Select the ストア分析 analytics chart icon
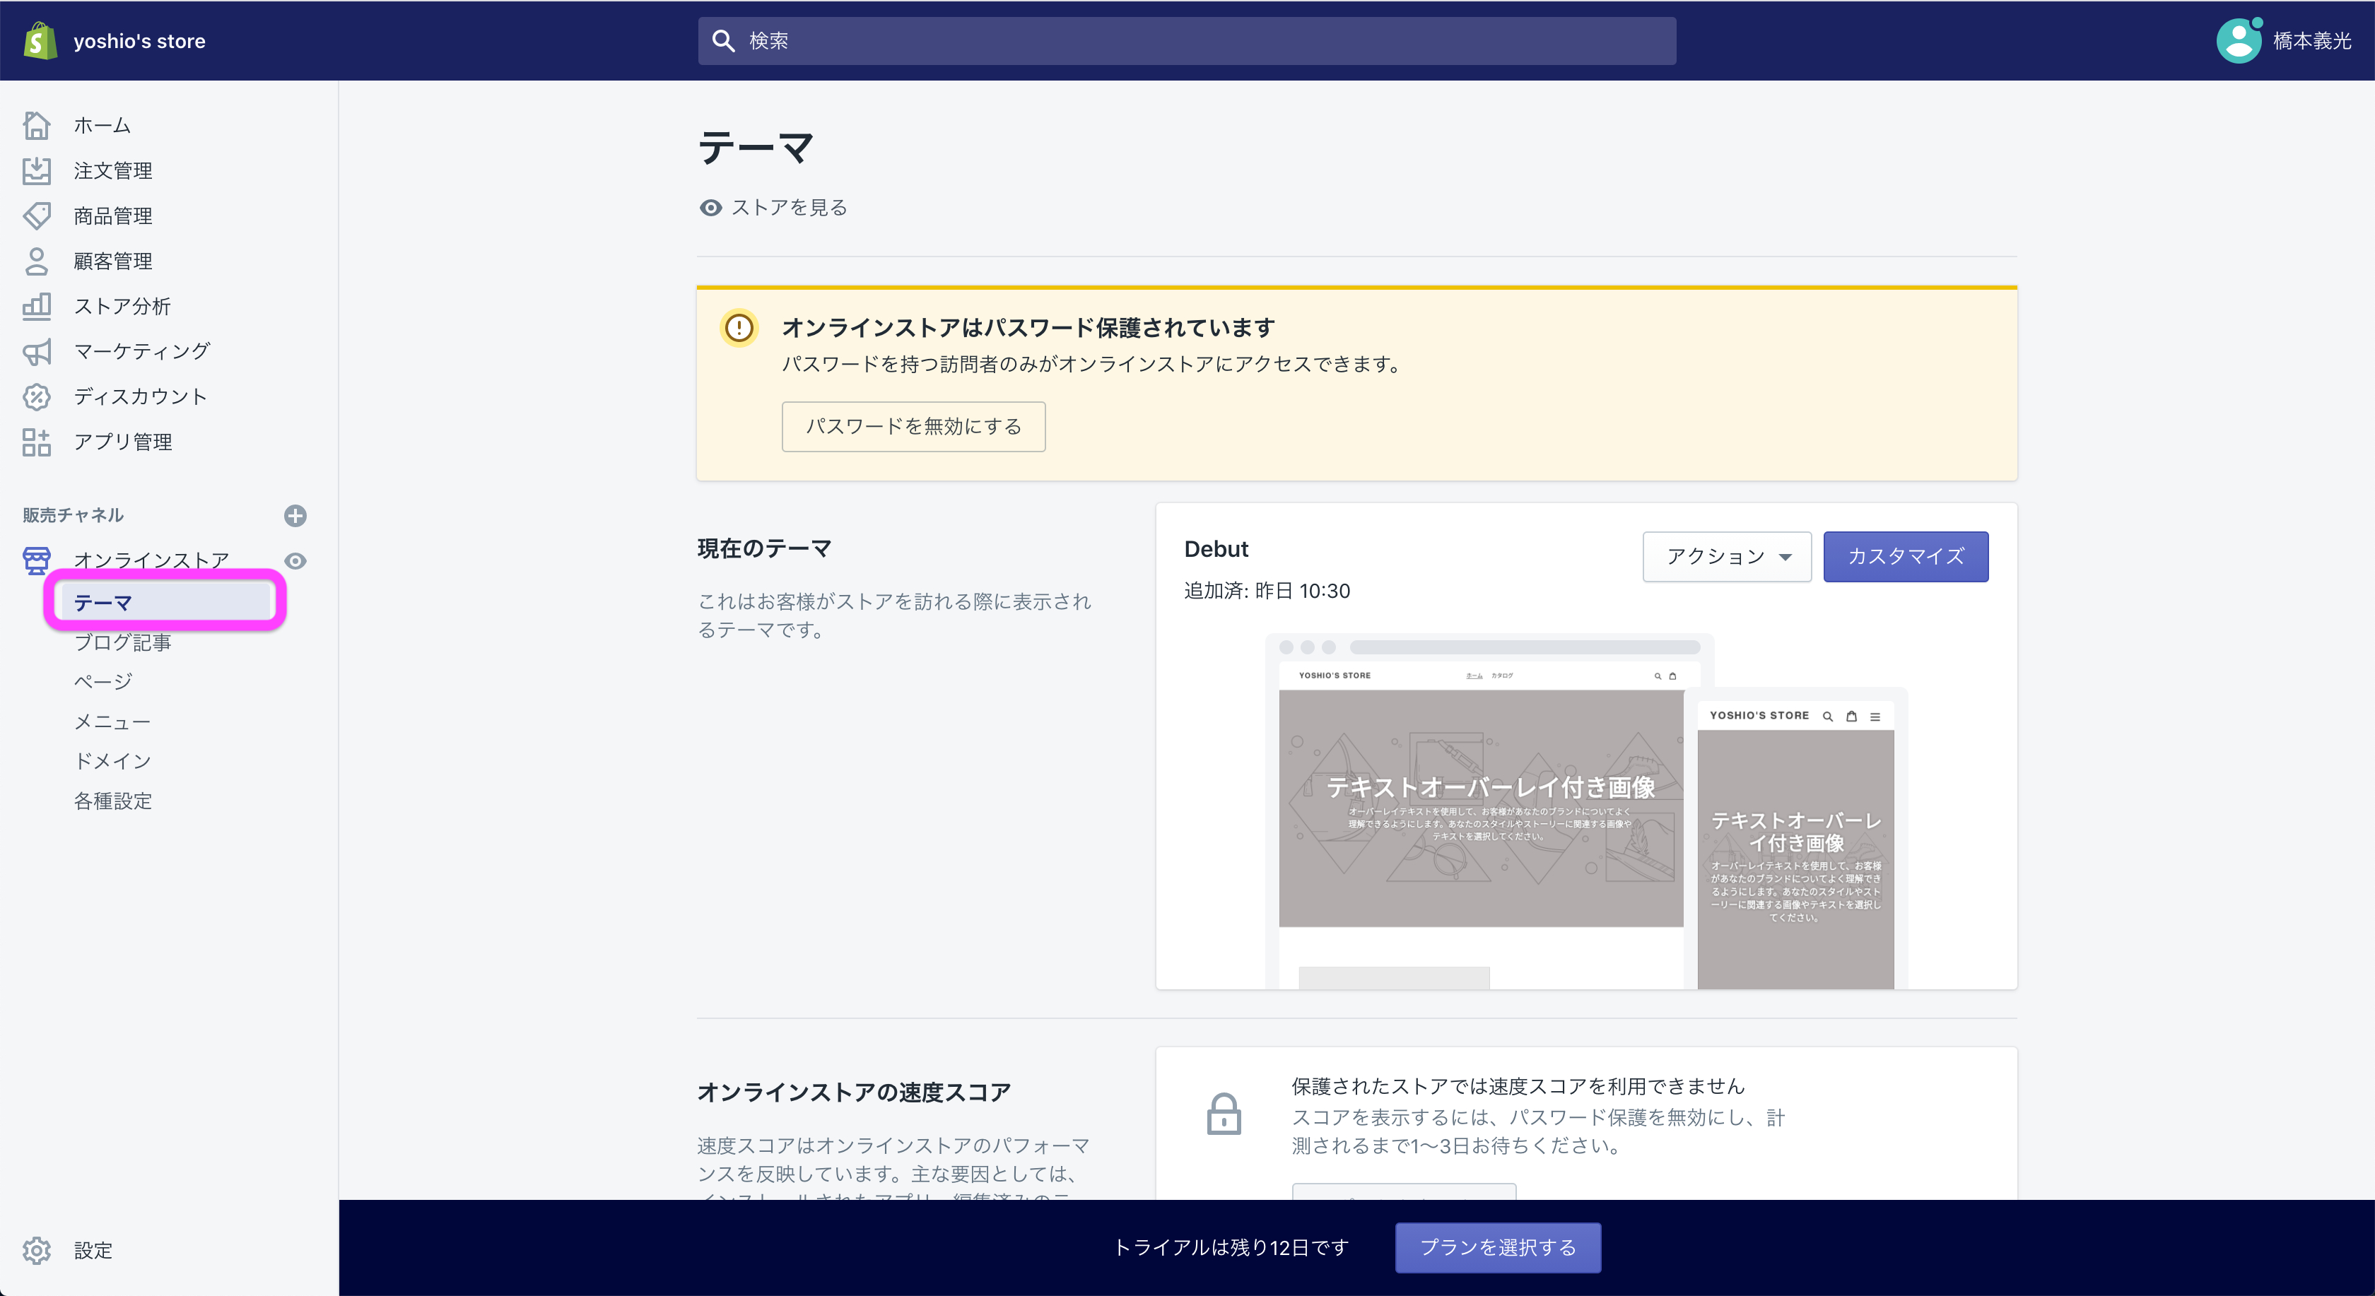This screenshot has width=2375, height=1296. 37,306
